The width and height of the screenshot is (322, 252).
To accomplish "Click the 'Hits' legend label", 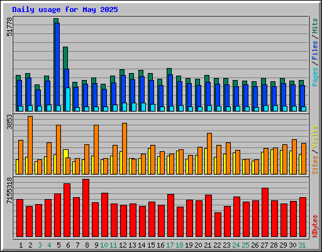I will 315,26.
